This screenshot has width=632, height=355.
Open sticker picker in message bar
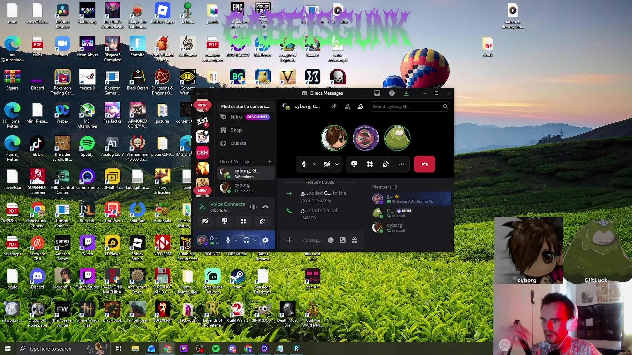[343, 240]
